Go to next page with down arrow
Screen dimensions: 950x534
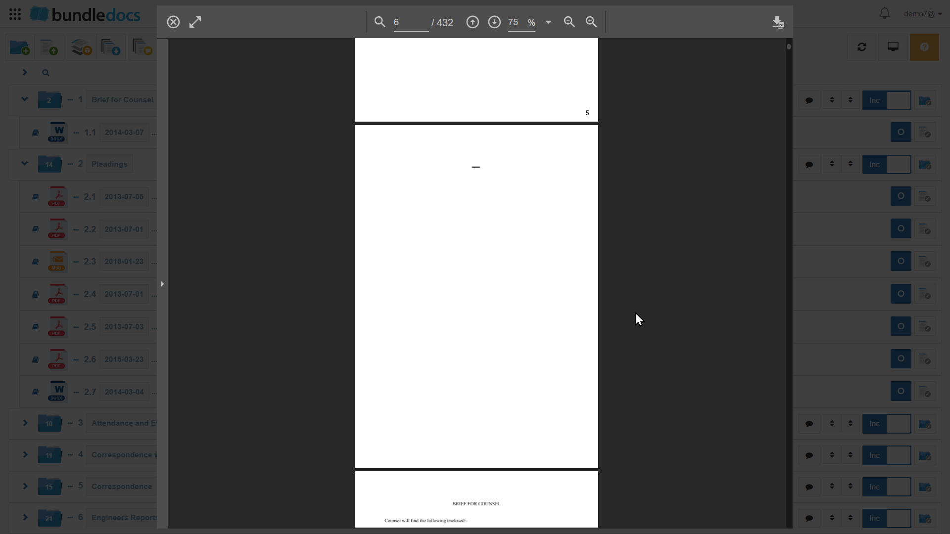[494, 22]
